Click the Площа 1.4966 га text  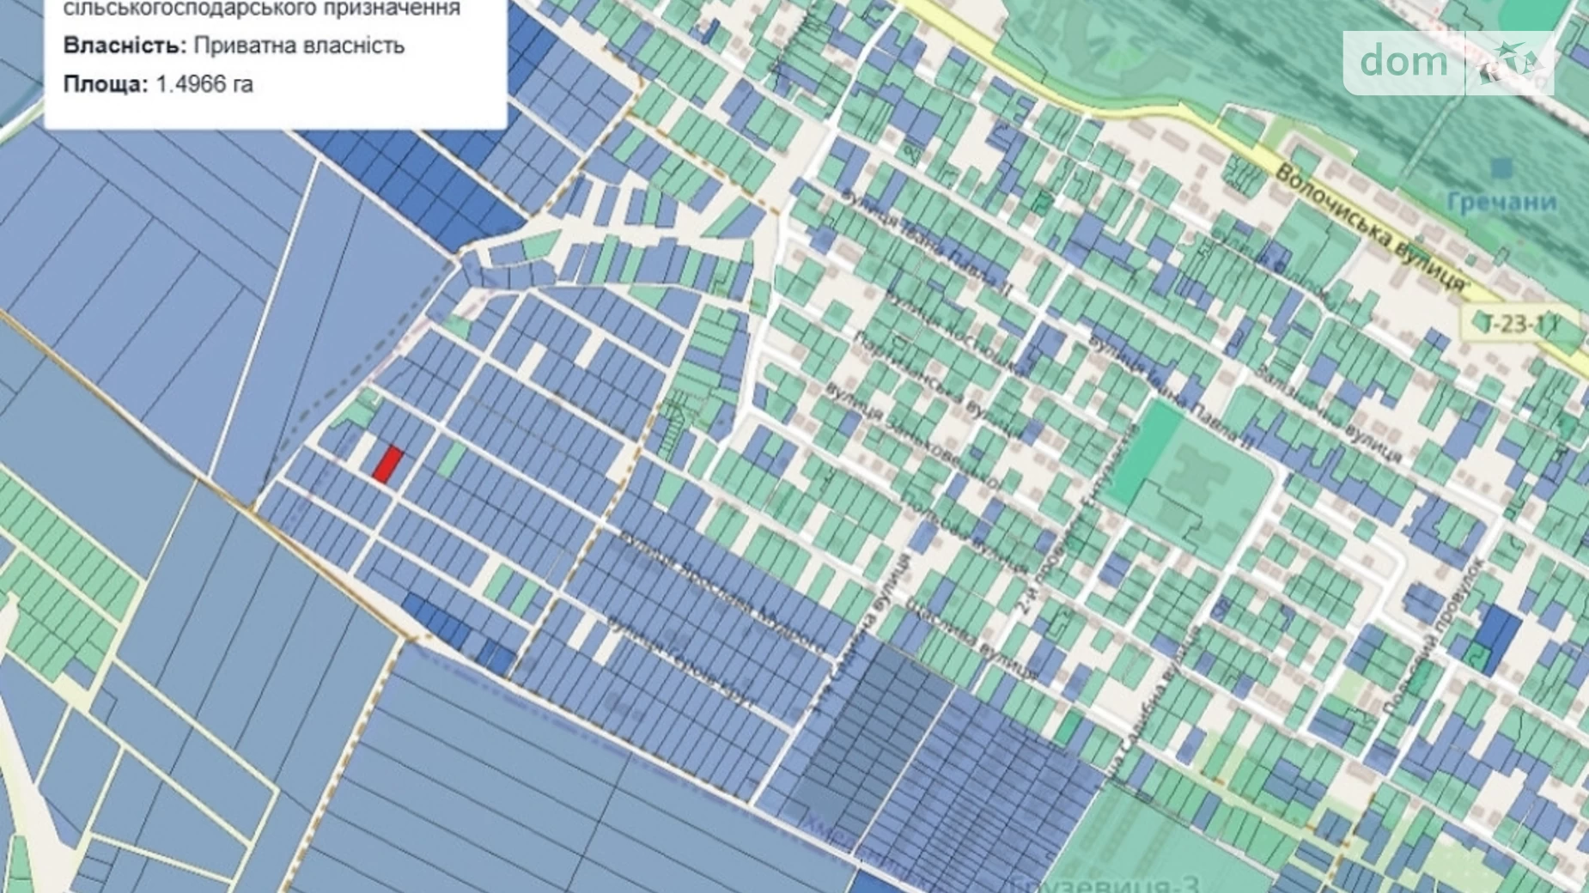[x=158, y=84]
